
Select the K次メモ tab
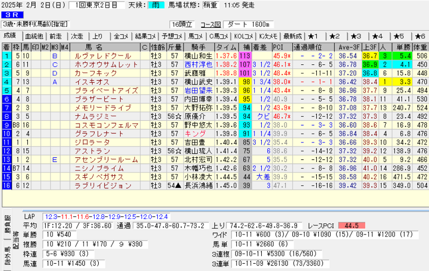click(269, 37)
